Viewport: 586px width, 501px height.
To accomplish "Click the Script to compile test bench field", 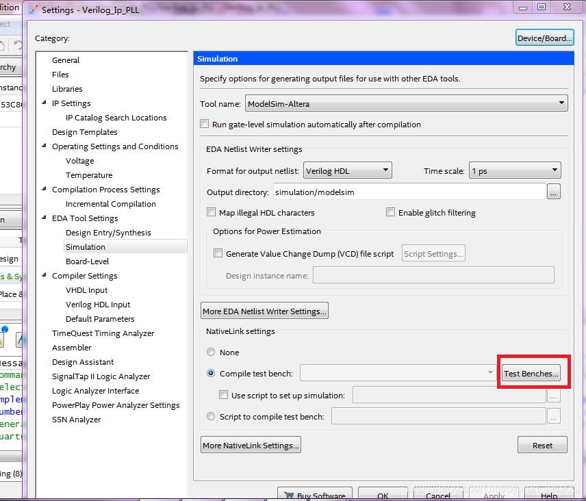I will (439, 416).
